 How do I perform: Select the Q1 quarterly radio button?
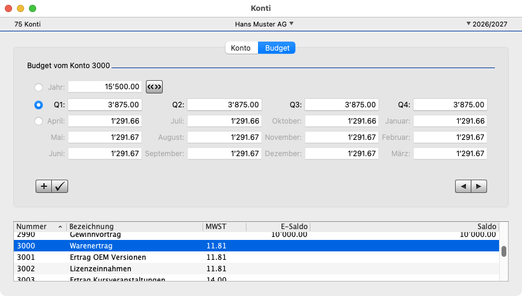point(39,105)
